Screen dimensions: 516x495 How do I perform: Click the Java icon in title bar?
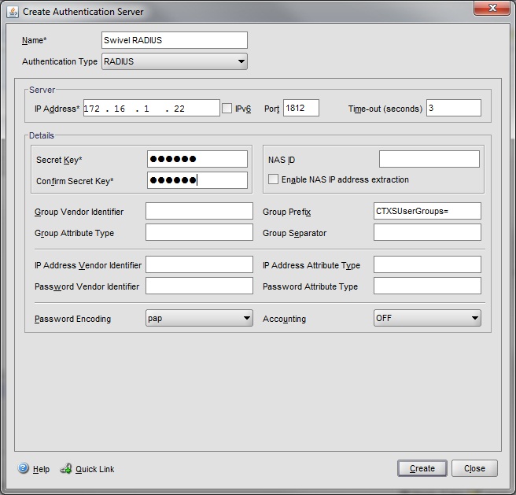pyautogui.click(x=13, y=12)
